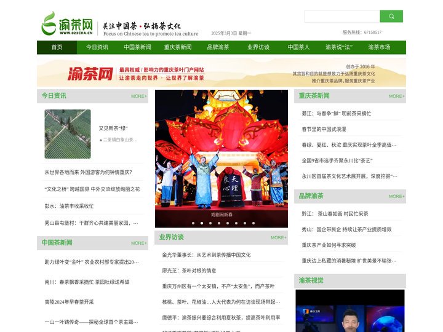Screen dimensions: 443x332
Task: Click the green search magnifier button
Action: (391, 16)
